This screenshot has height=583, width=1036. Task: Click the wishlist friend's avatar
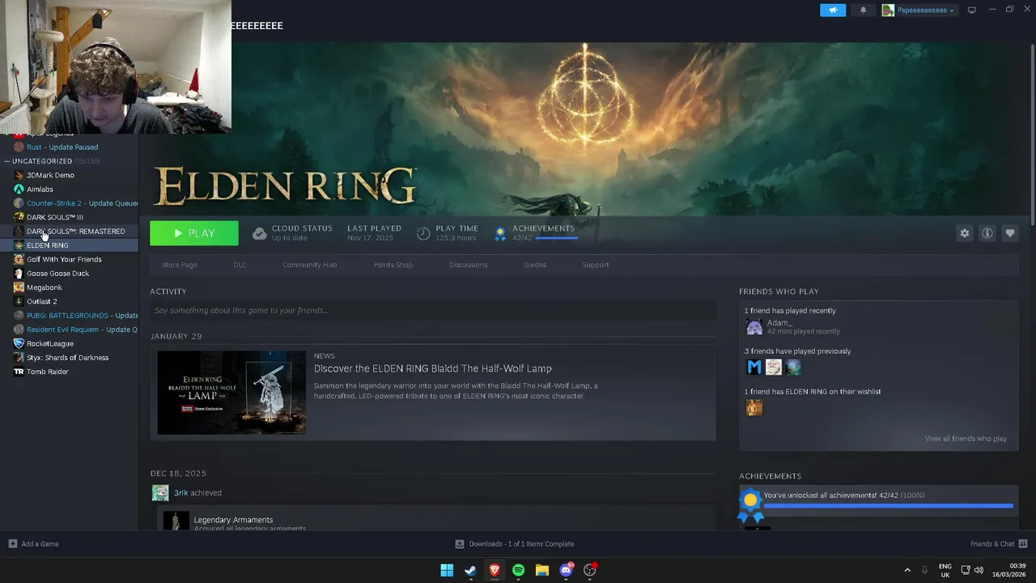(x=754, y=408)
